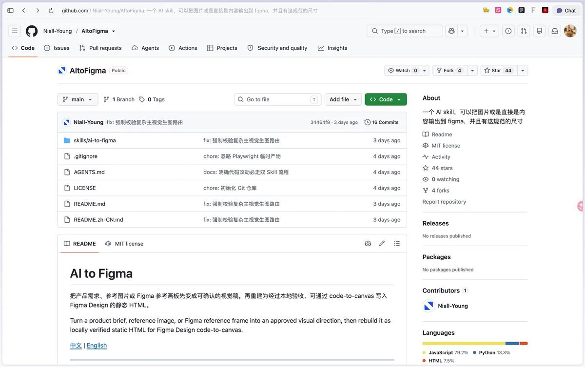Open the 44 stars link
This screenshot has width=585, height=367.
438,168
